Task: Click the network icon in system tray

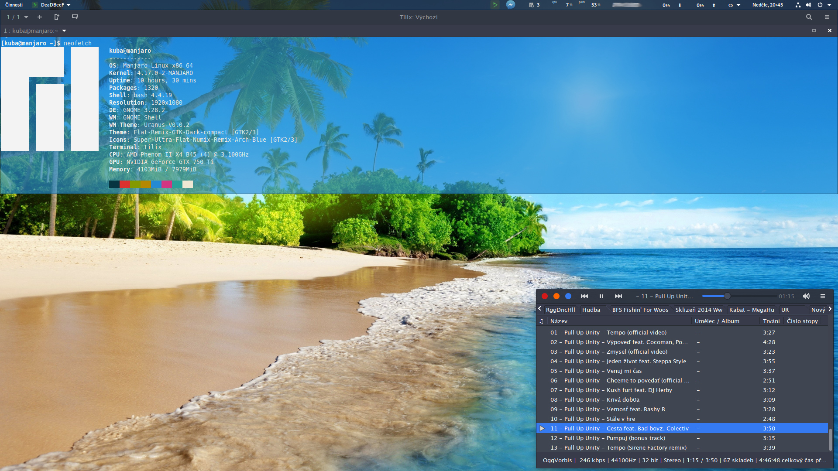Action: (798, 5)
